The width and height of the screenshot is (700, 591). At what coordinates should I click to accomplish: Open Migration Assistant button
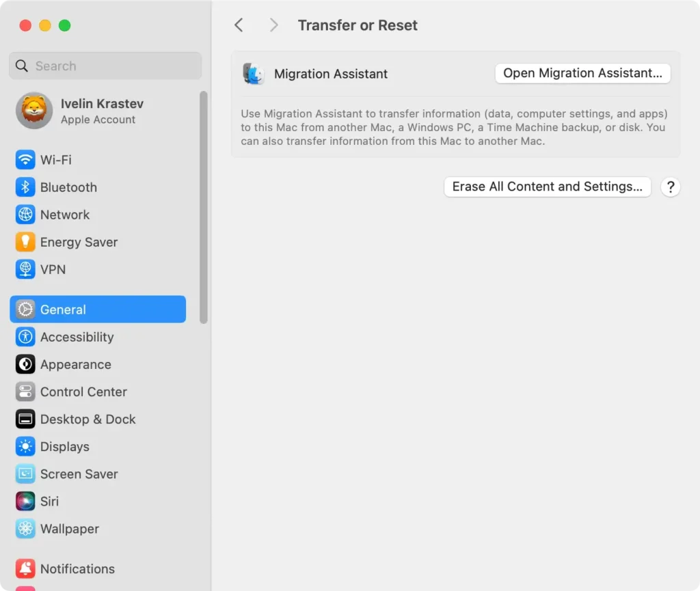[582, 73]
